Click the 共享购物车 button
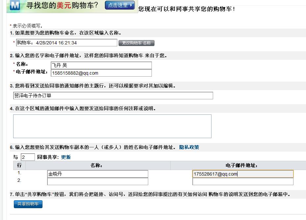306x220 pixels. 28,204
